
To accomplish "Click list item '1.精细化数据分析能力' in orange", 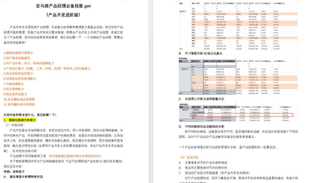I will pos(18,53).
